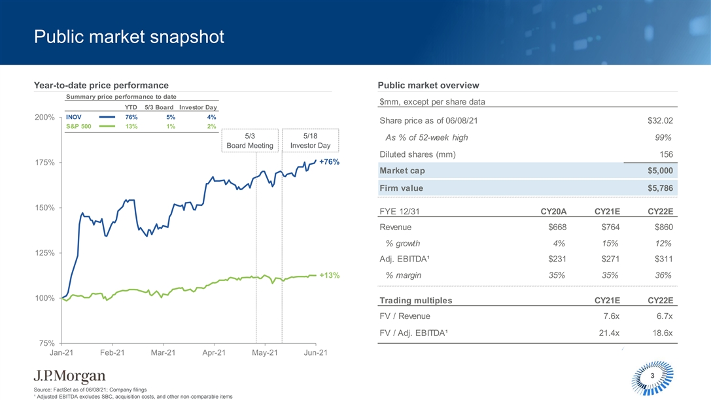
Task: Select the FactSet source footnote text
Action: (94, 390)
